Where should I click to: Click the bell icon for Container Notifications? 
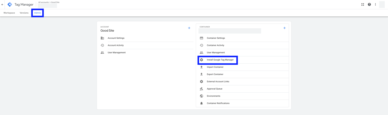coord(202,103)
